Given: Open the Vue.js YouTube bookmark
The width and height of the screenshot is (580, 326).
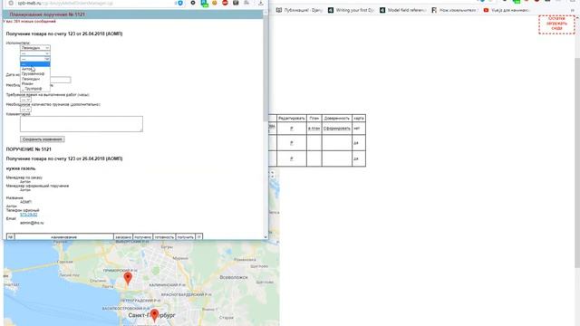Looking at the screenshot, I should (x=507, y=10).
